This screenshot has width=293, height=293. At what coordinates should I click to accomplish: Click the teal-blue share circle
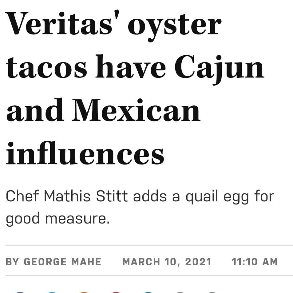coord(148,292)
